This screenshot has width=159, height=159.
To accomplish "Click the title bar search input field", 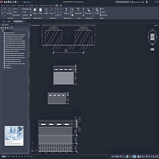I will coord(122,2).
